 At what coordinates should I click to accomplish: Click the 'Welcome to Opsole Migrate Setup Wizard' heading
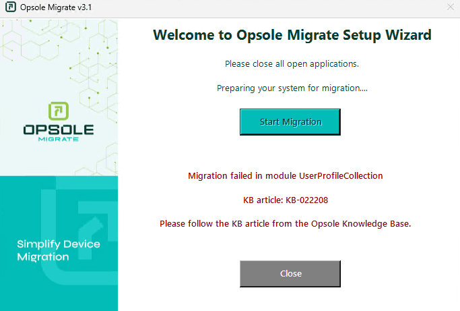[x=292, y=35]
